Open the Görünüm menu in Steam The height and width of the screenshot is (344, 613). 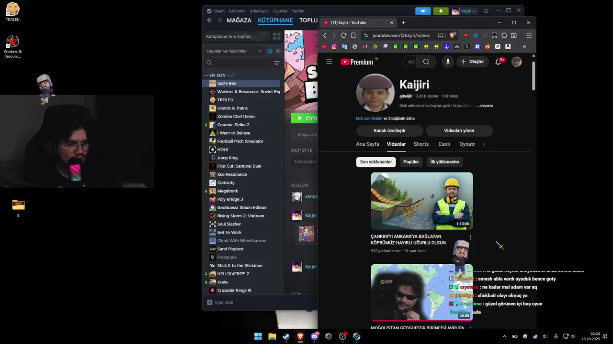pyautogui.click(x=237, y=11)
